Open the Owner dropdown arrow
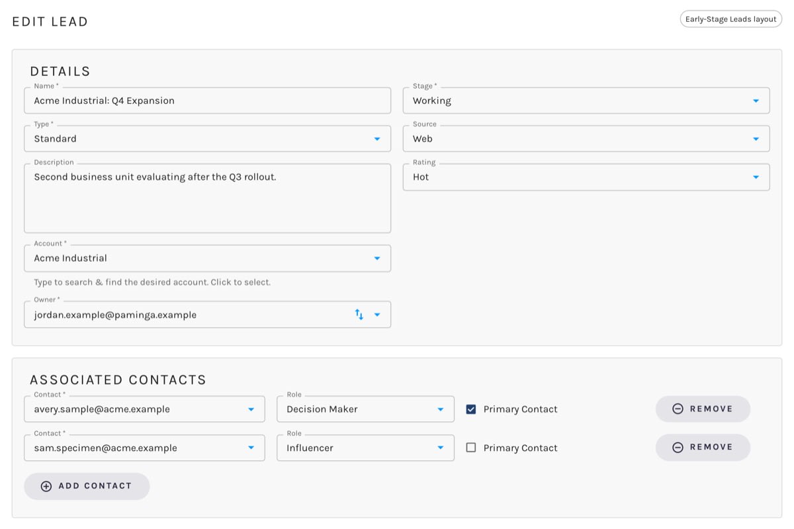This screenshot has height=529, width=794. coord(377,315)
